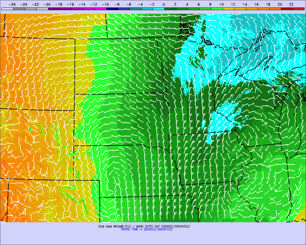Click the gold swatch between 12 and 14
The width and height of the screenshot is (306, 245).
[241, 9]
